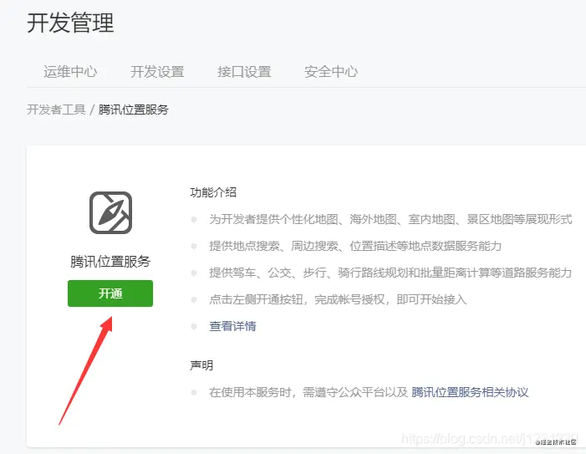
Task: Click the line starting 提供驾车、公交
Action: (x=390, y=273)
